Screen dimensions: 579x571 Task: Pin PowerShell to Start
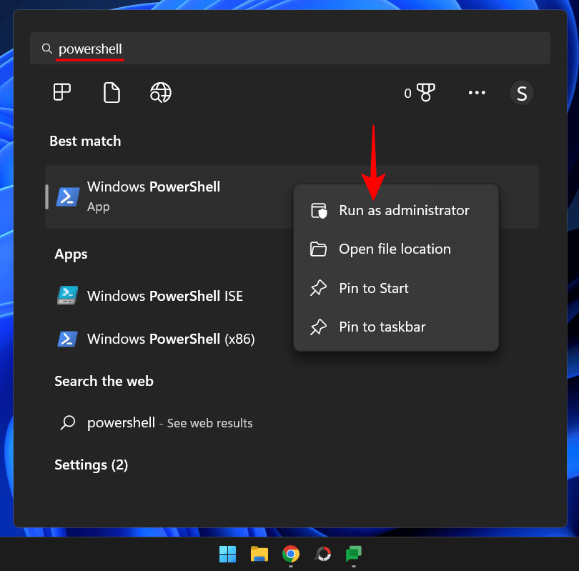pyautogui.click(x=373, y=288)
